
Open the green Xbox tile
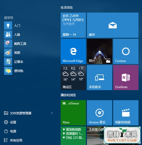[x=73, y=113]
